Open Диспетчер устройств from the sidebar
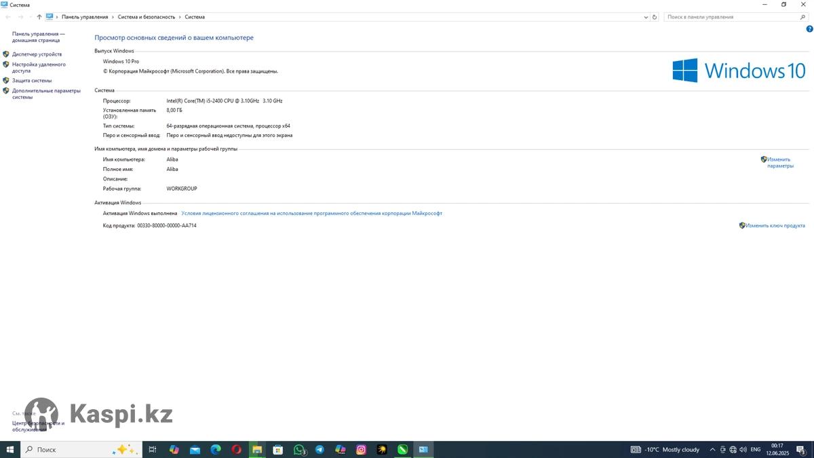The image size is (814, 458). [x=37, y=54]
